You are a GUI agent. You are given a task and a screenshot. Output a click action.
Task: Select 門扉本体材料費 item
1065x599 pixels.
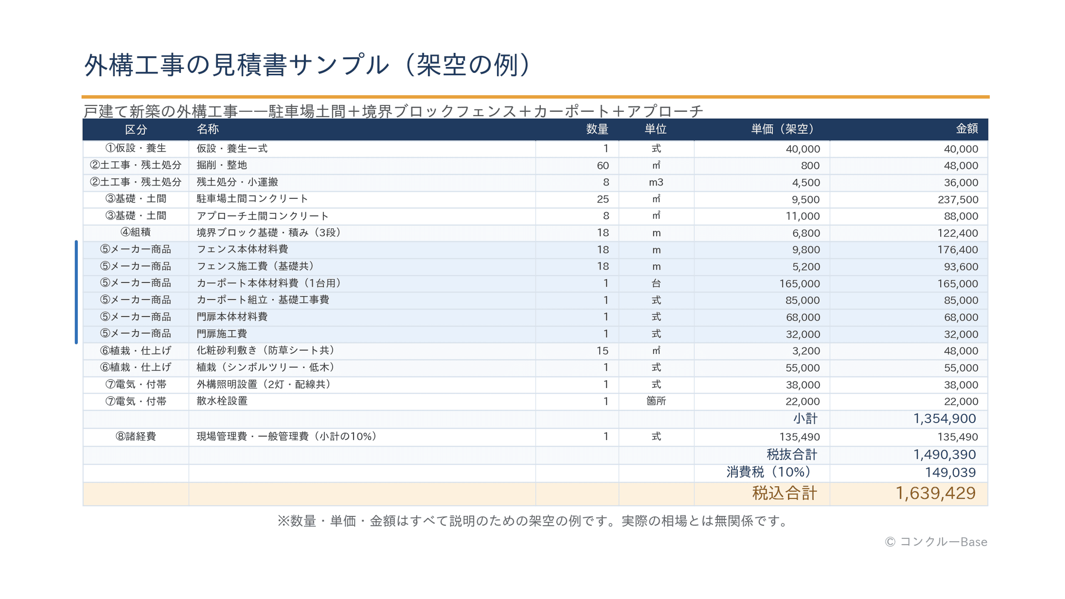tap(232, 317)
